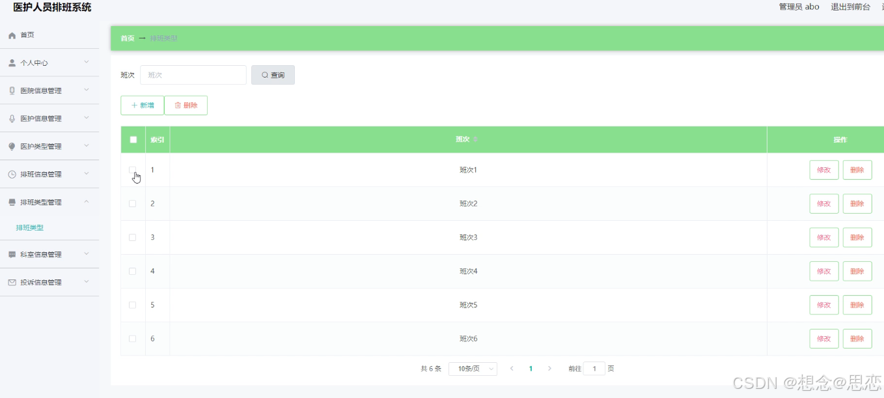The height and width of the screenshot is (398, 884).
Task: Click the 共 6 条 total count text
Action: [431, 369]
